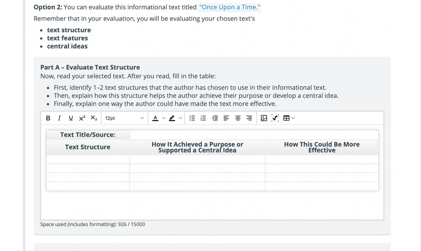Toggle italic text formatting
421x251 pixels.
point(59,118)
